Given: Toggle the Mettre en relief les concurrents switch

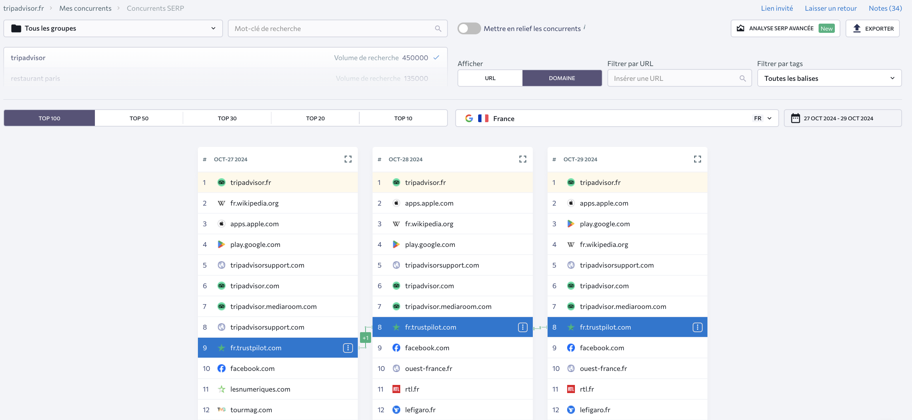Looking at the screenshot, I should (x=469, y=28).
